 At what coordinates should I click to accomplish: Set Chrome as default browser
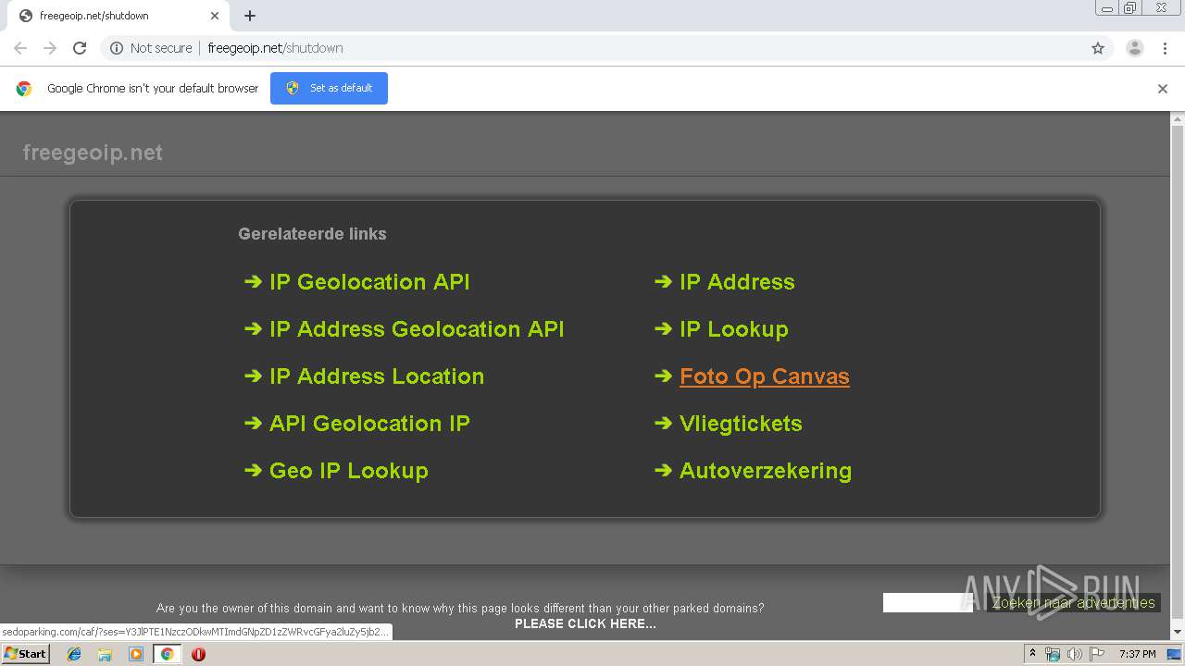coord(329,88)
